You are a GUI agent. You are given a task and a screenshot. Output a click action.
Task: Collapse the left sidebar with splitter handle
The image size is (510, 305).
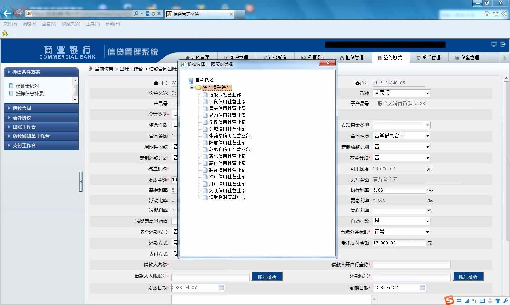(81, 182)
